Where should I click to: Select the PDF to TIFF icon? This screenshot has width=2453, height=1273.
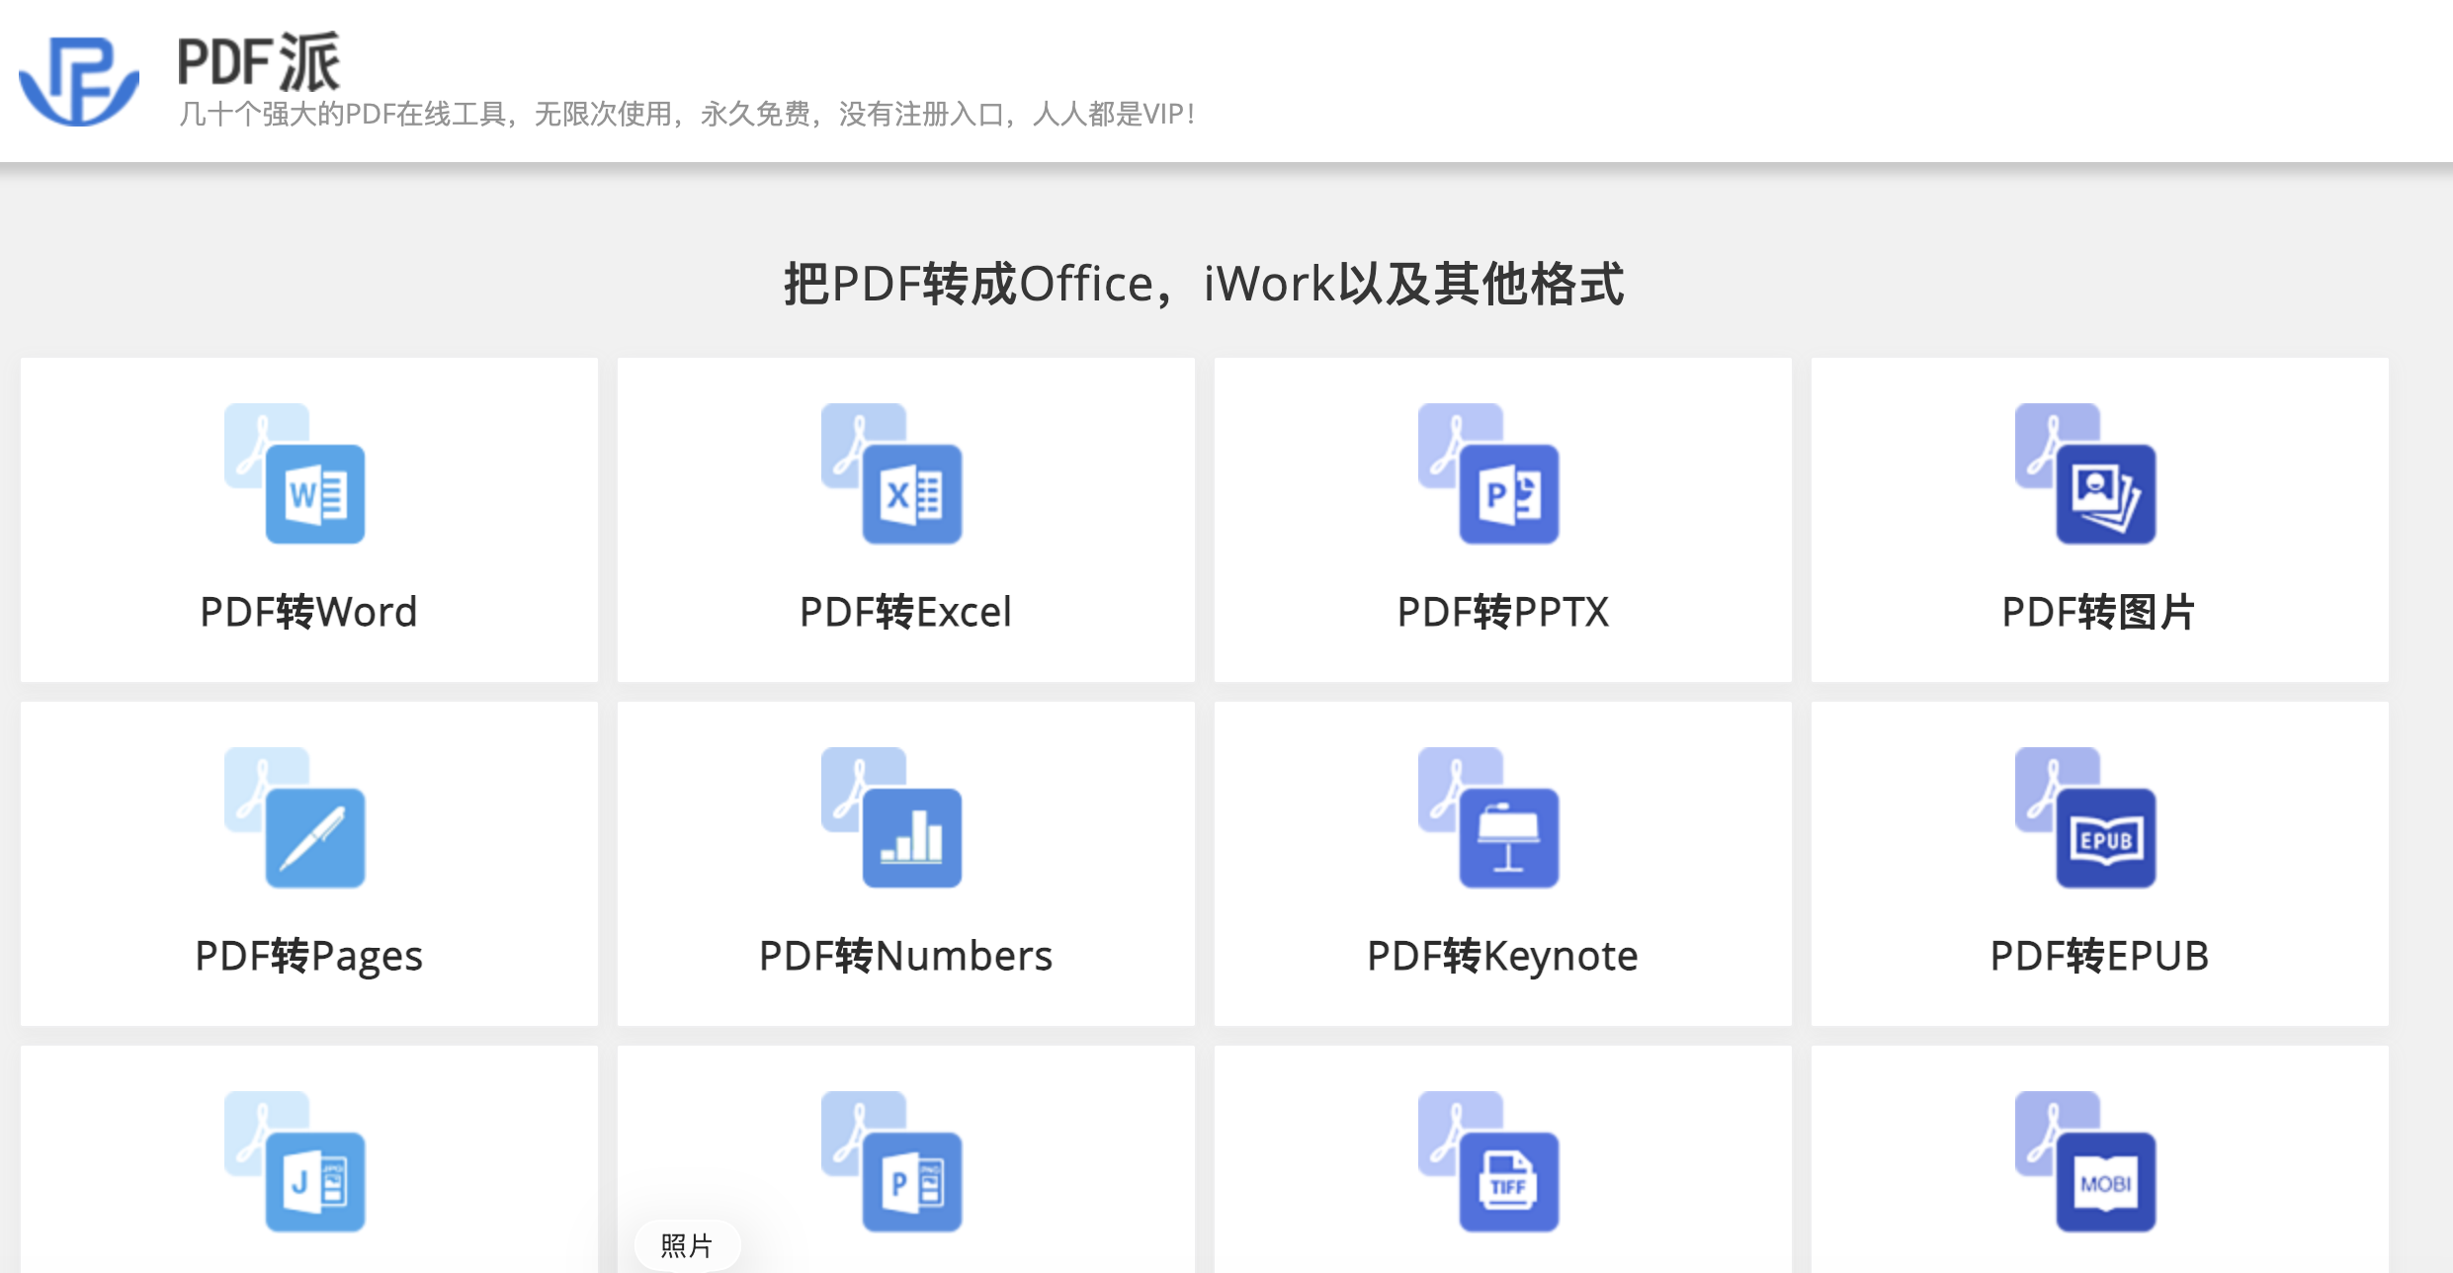(x=1488, y=1160)
